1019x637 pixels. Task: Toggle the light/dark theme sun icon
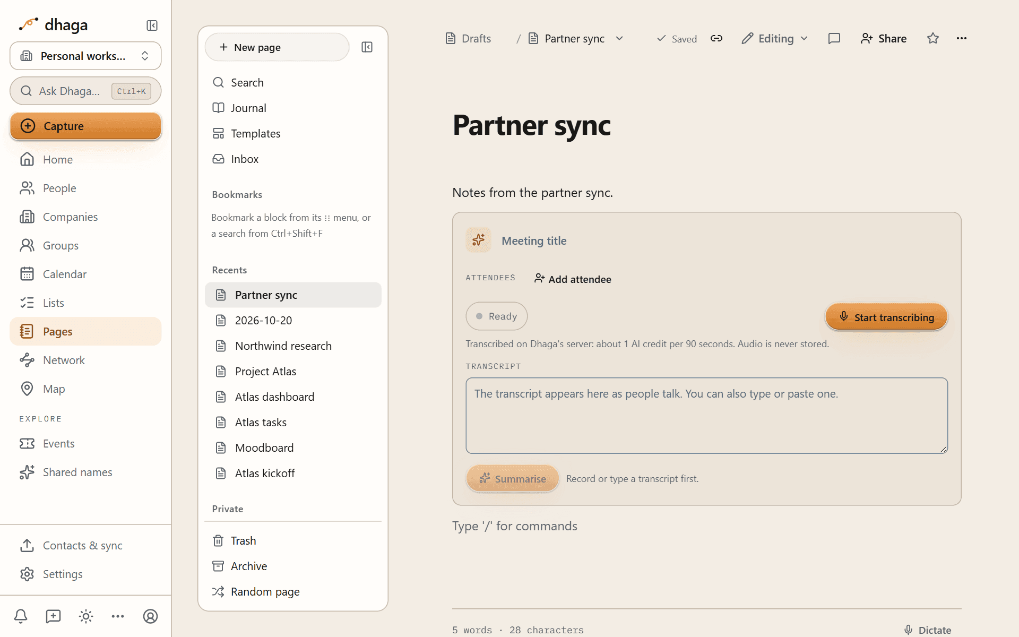86,616
